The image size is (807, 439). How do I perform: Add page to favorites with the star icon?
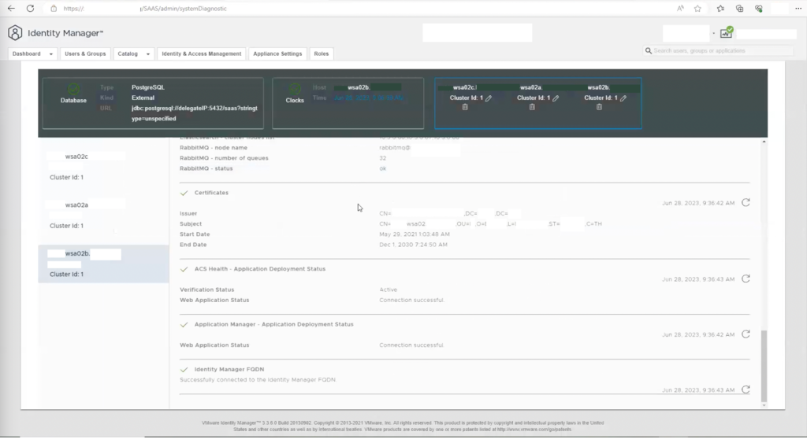tap(697, 8)
